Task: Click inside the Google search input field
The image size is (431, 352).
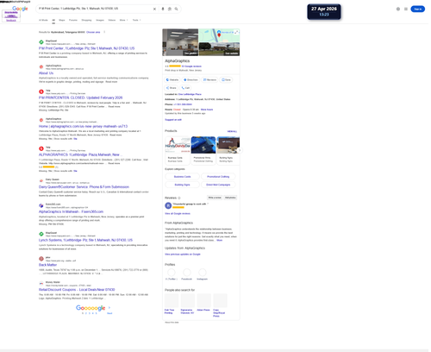Action: point(95,9)
